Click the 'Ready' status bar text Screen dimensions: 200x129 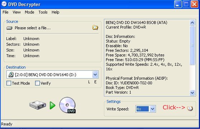click(x=7, y=124)
